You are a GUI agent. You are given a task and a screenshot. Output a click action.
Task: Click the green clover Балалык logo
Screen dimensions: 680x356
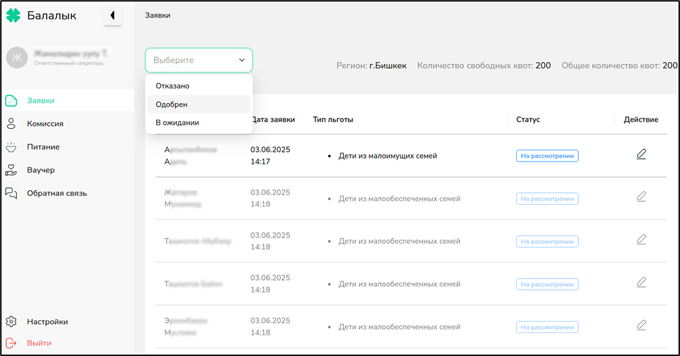point(13,15)
